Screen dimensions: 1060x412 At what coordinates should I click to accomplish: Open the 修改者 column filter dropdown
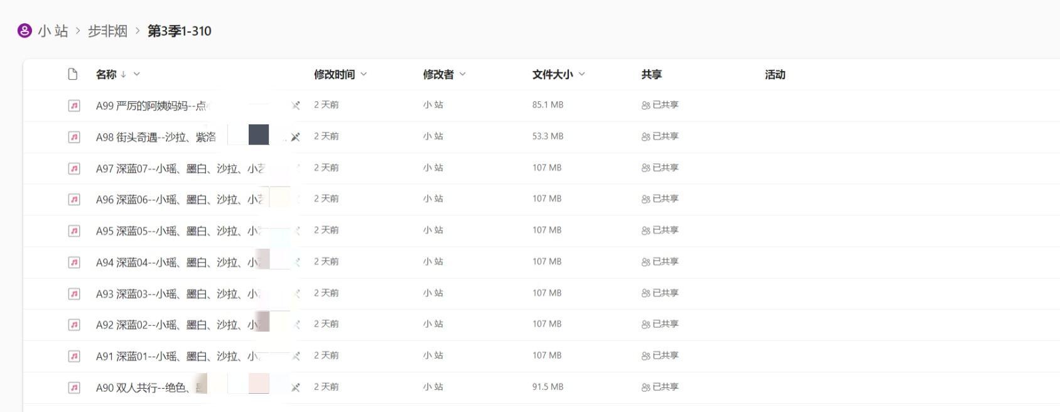(x=463, y=74)
